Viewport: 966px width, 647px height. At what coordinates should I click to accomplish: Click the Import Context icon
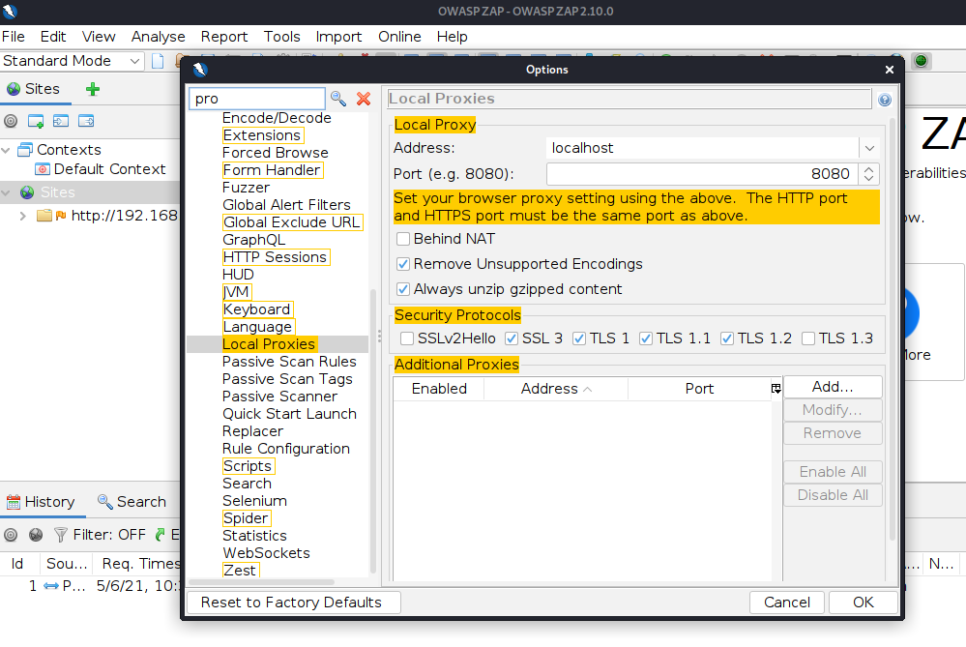point(61,121)
